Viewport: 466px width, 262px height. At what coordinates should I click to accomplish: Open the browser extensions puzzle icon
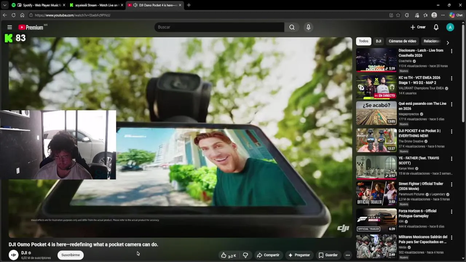tap(407, 15)
